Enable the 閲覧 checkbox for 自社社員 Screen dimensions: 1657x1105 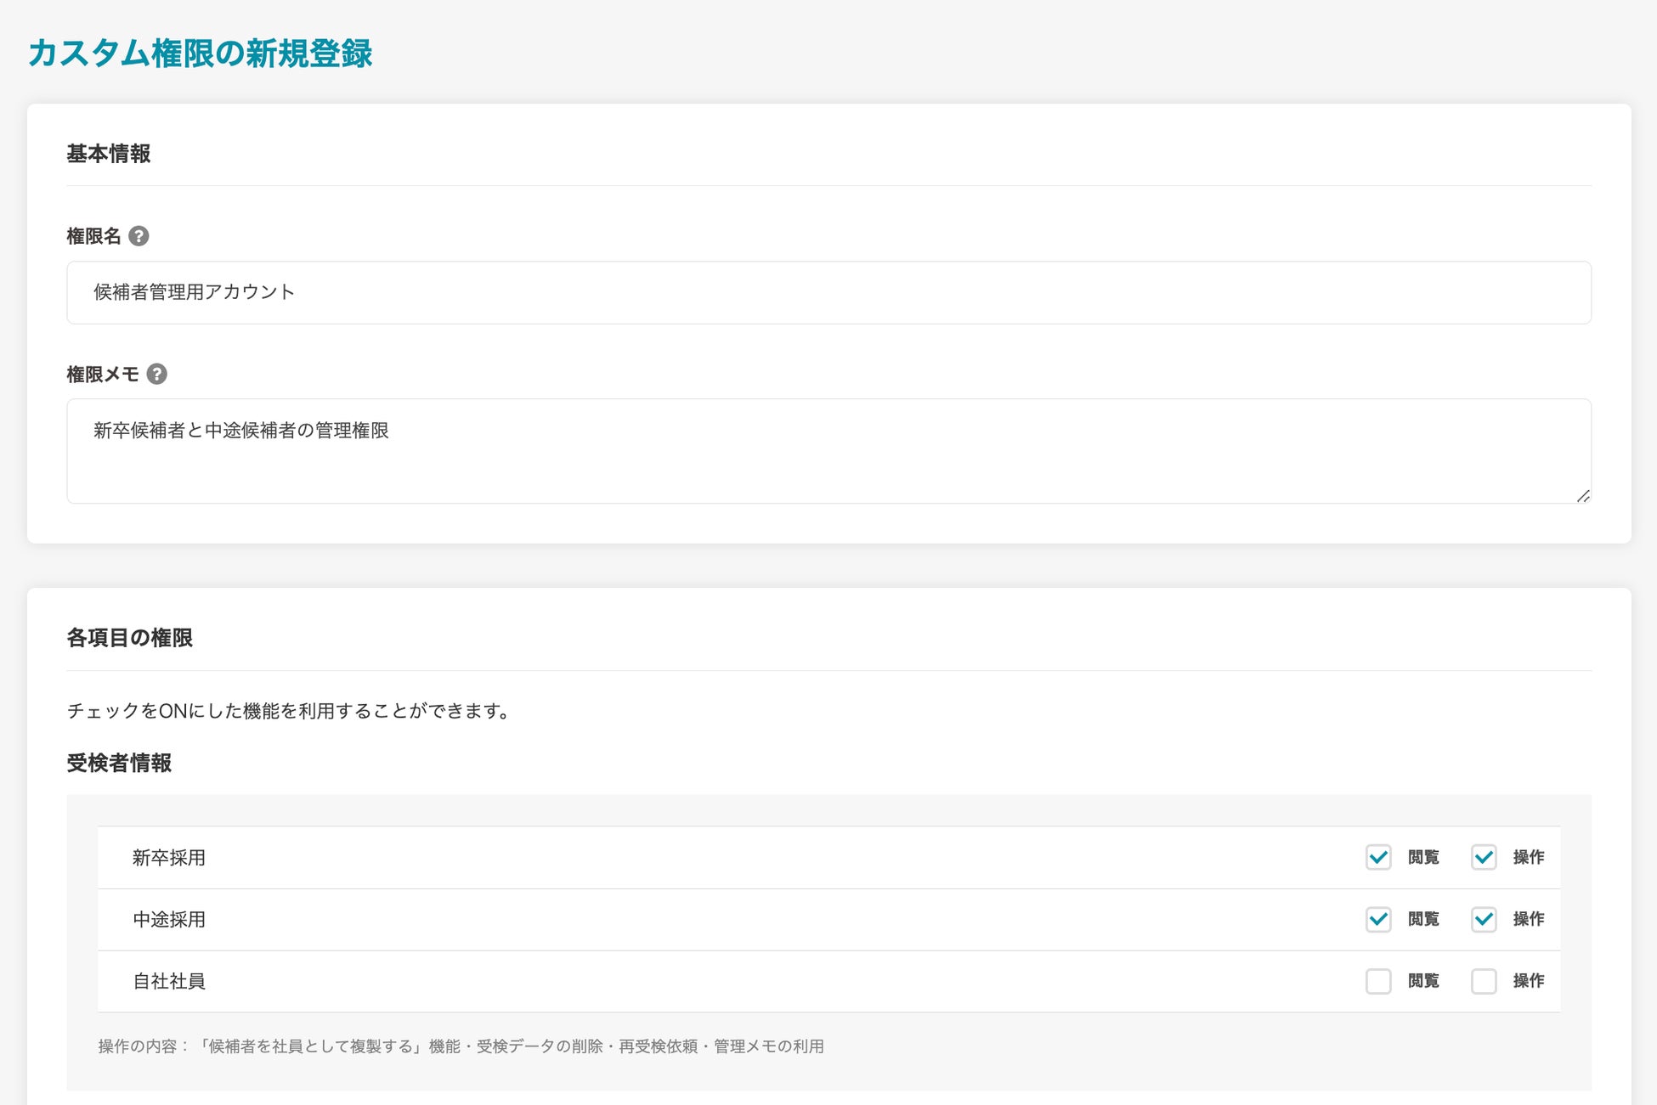click(1378, 981)
